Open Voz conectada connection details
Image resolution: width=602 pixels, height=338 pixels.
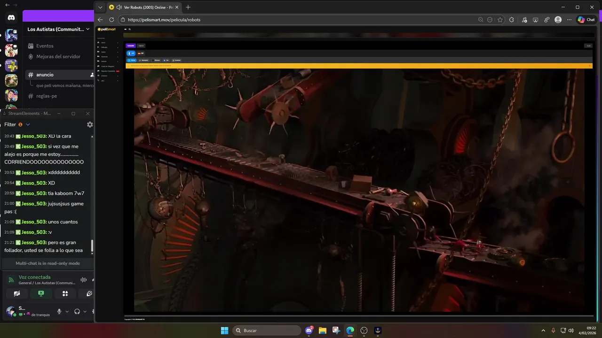point(35,277)
